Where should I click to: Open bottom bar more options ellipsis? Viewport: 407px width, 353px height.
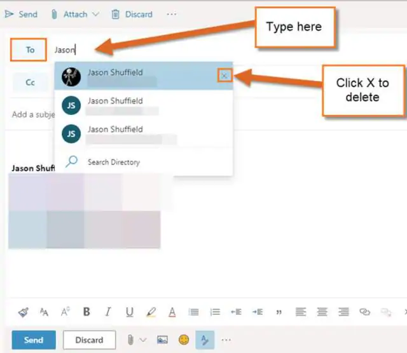(x=226, y=340)
